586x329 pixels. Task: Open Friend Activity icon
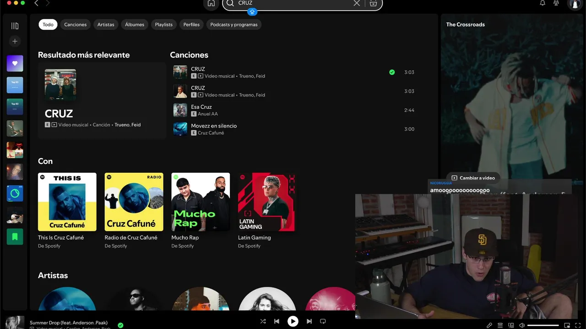(556, 3)
